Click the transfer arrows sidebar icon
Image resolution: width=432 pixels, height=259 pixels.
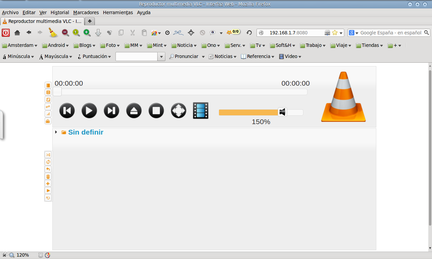[x=48, y=107]
